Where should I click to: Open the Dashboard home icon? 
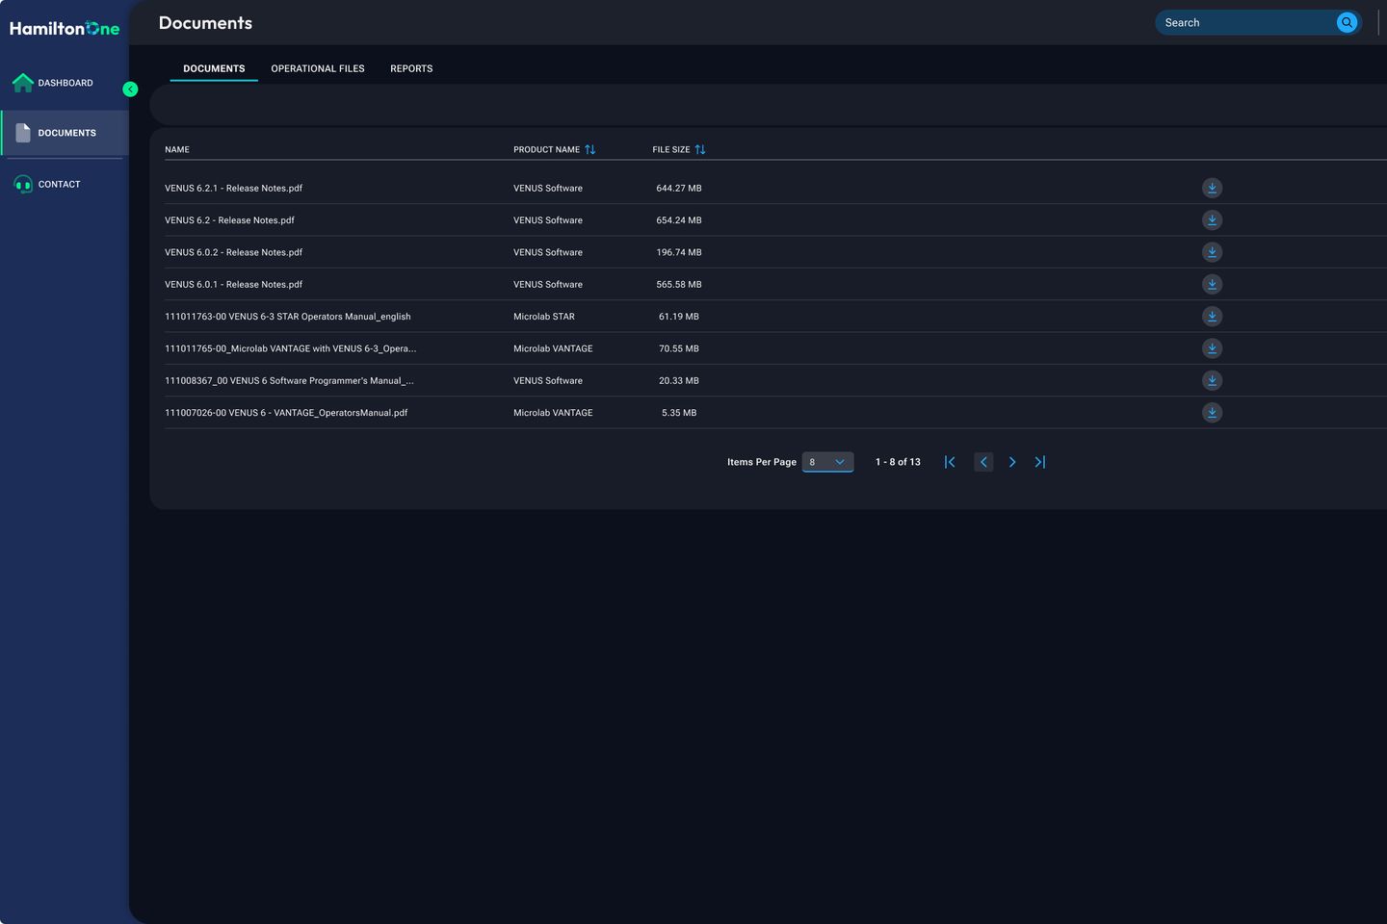point(23,83)
